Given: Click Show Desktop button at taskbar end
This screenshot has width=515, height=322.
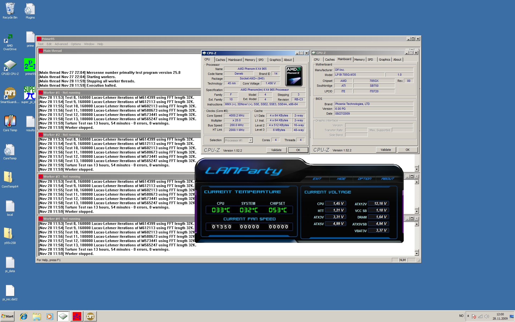Looking at the screenshot, I should 512,316.
